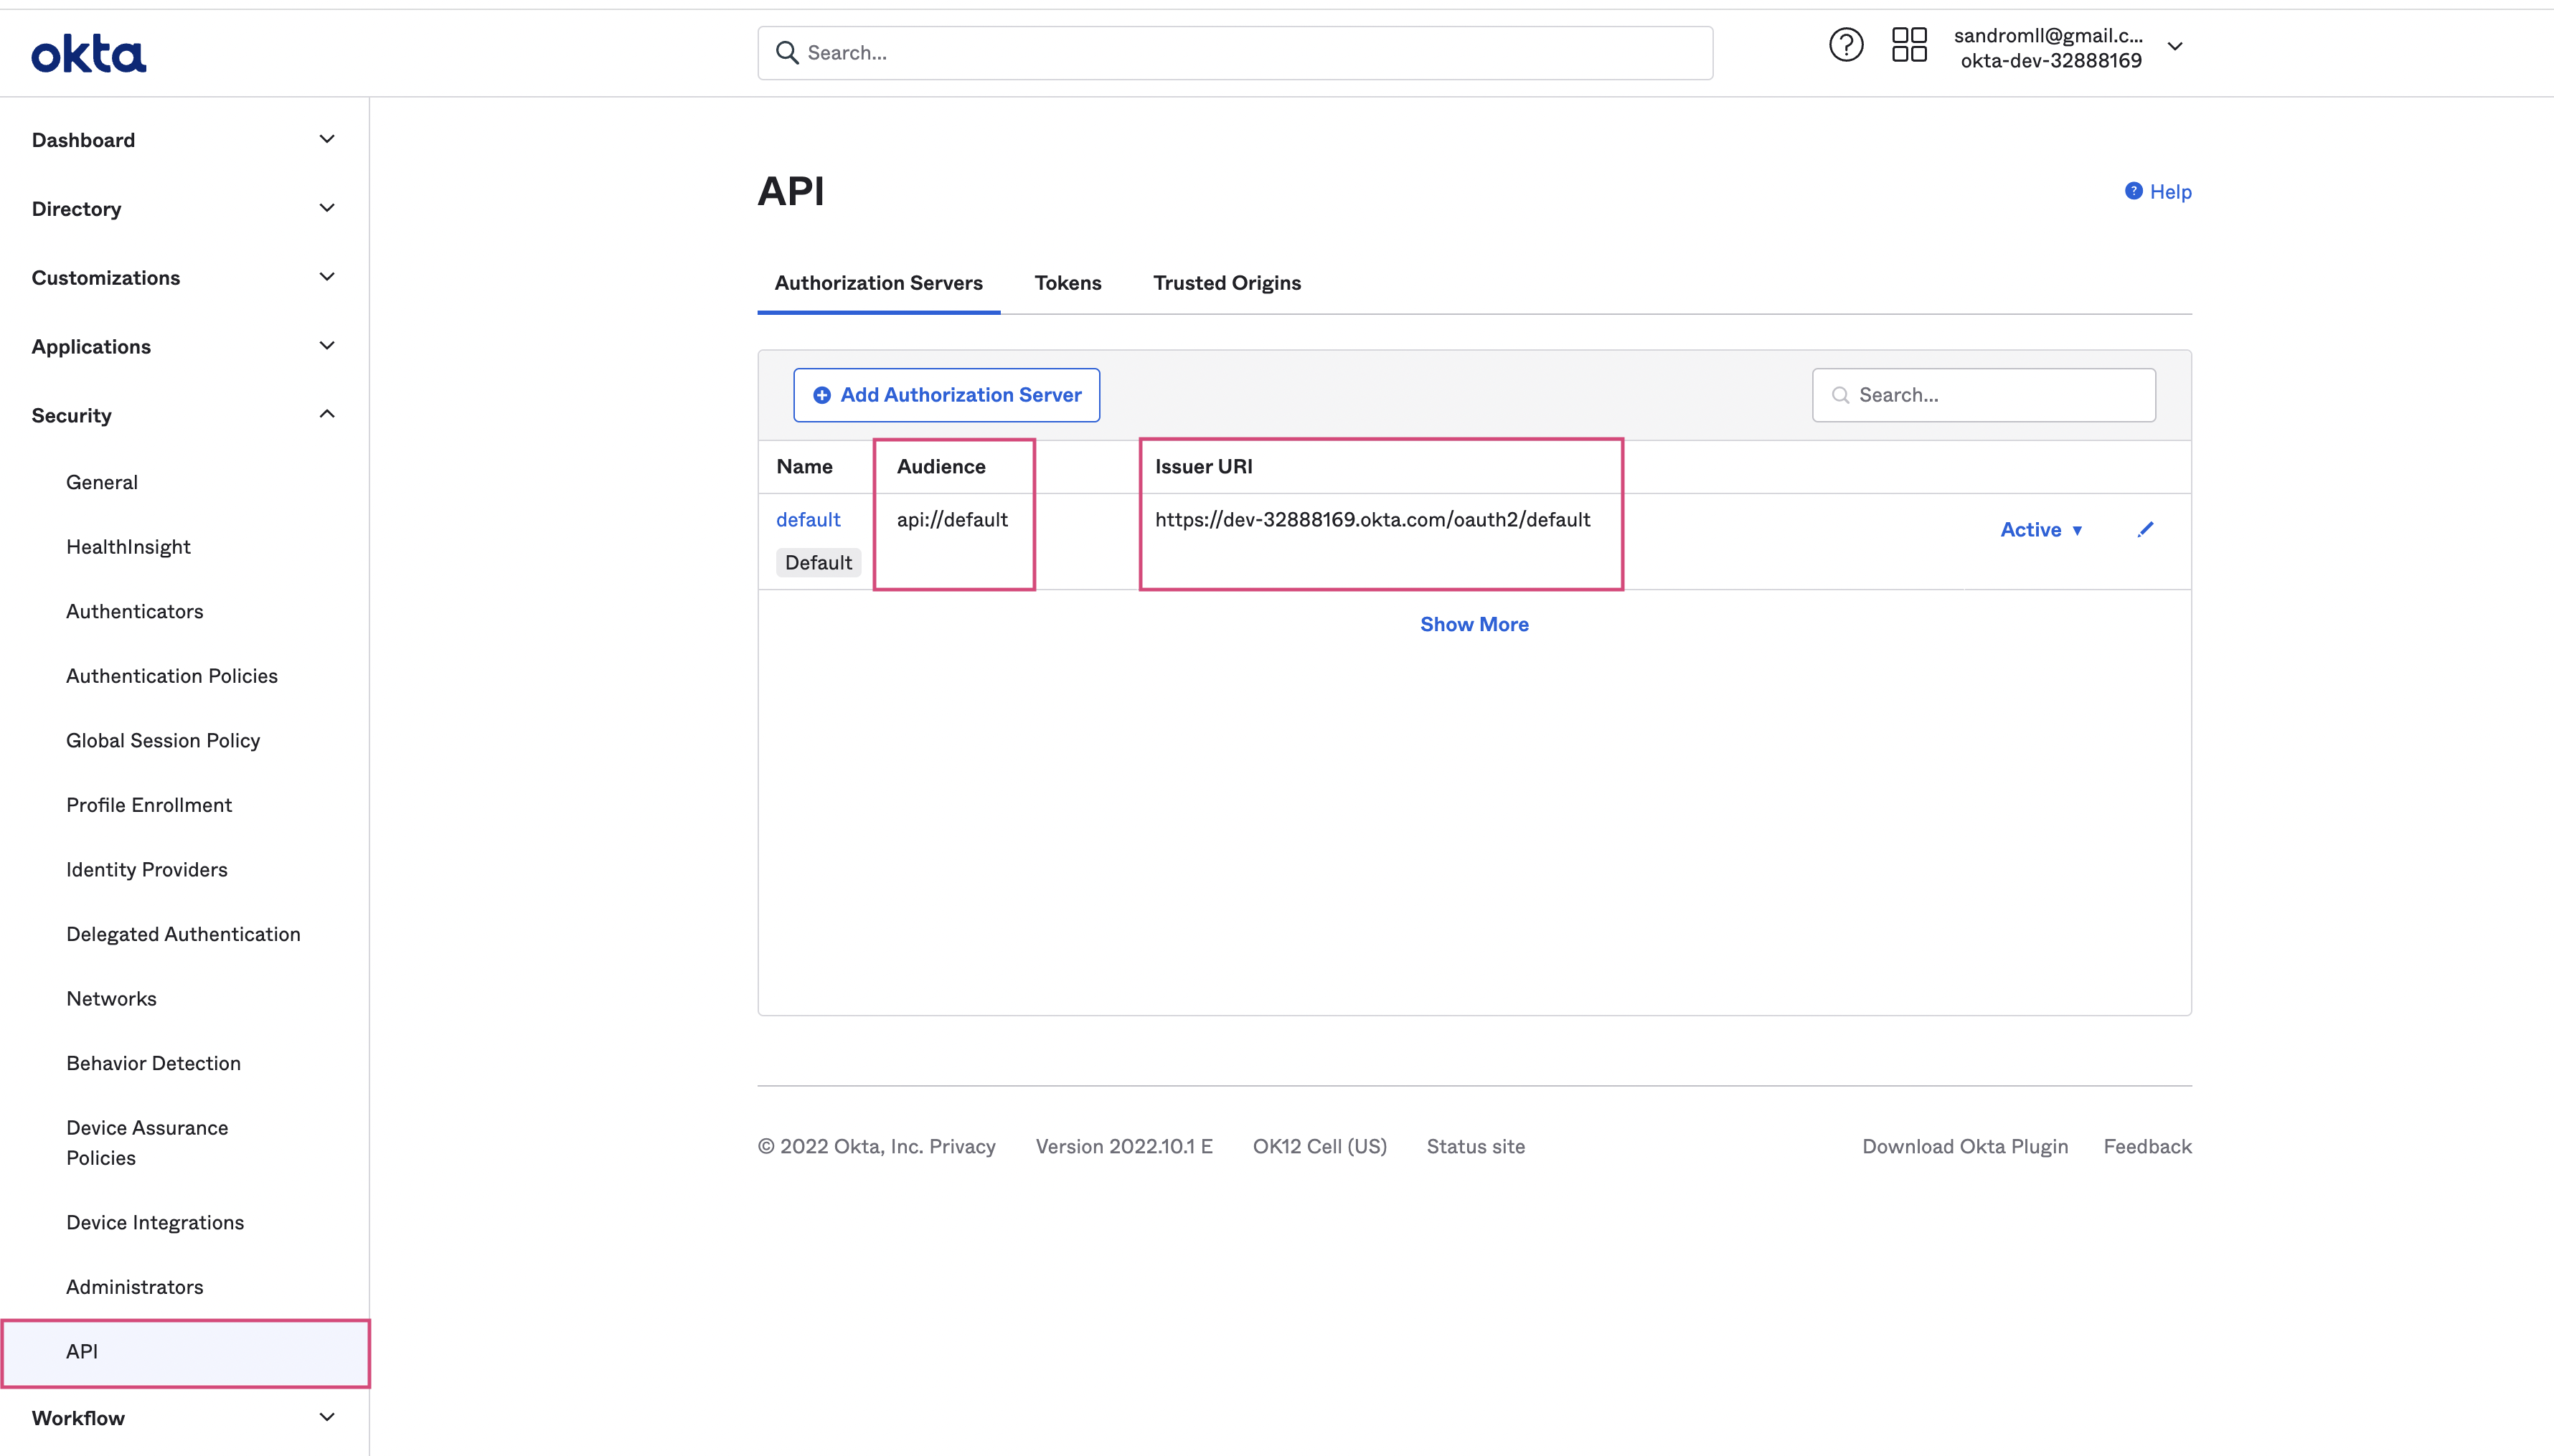This screenshot has height=1456, width=2554.
Task: Switch to the Trusted Origins tab
Action: 1226,283
